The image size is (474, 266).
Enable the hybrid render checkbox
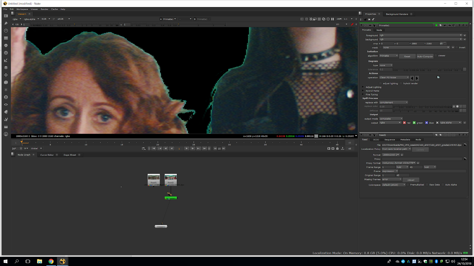(x=401, y=84)
